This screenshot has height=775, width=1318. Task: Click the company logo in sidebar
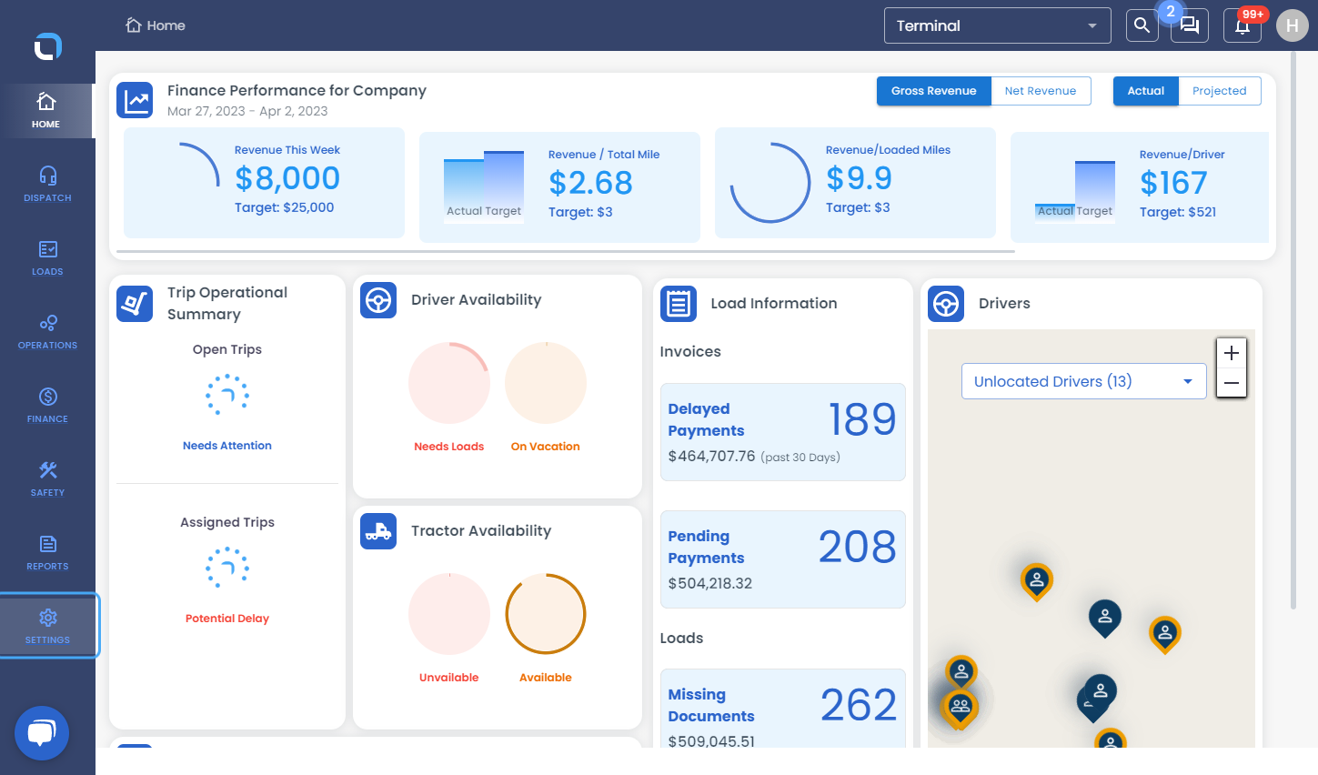pyautogui.click(x=47, y=45)
